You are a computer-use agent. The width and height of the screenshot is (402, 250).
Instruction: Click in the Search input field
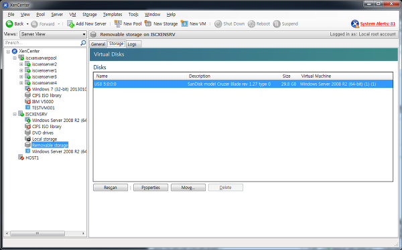pyautogui.click(x=42, y=43)
